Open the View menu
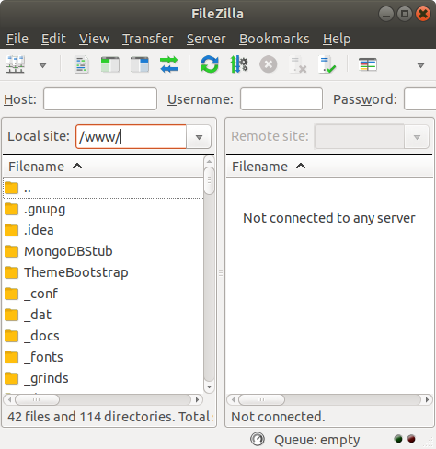 pyautogui.click(x=94, y=39)
